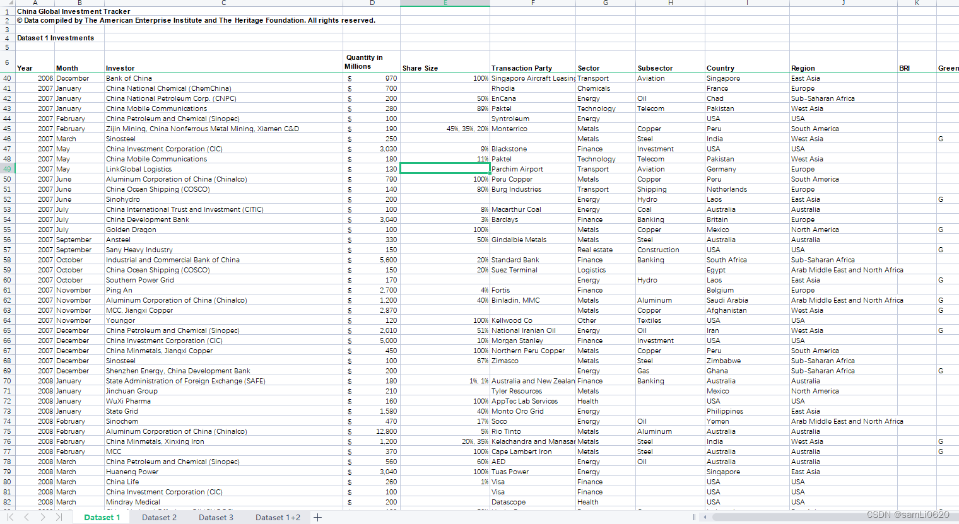Select the Ping An investor cell

(x=223, y=290)
